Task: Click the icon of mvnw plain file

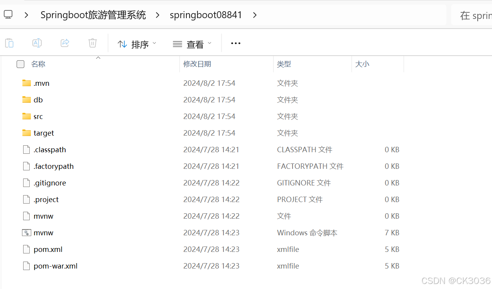Action: tap(26, 216)
